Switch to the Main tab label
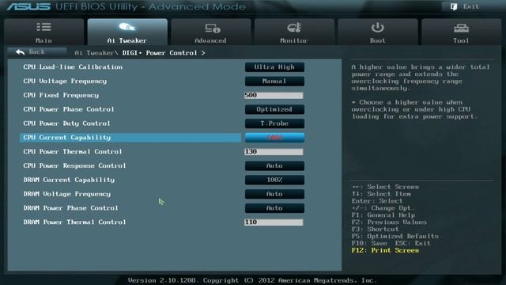The image size is (506, 285). (x=43, y=40)
